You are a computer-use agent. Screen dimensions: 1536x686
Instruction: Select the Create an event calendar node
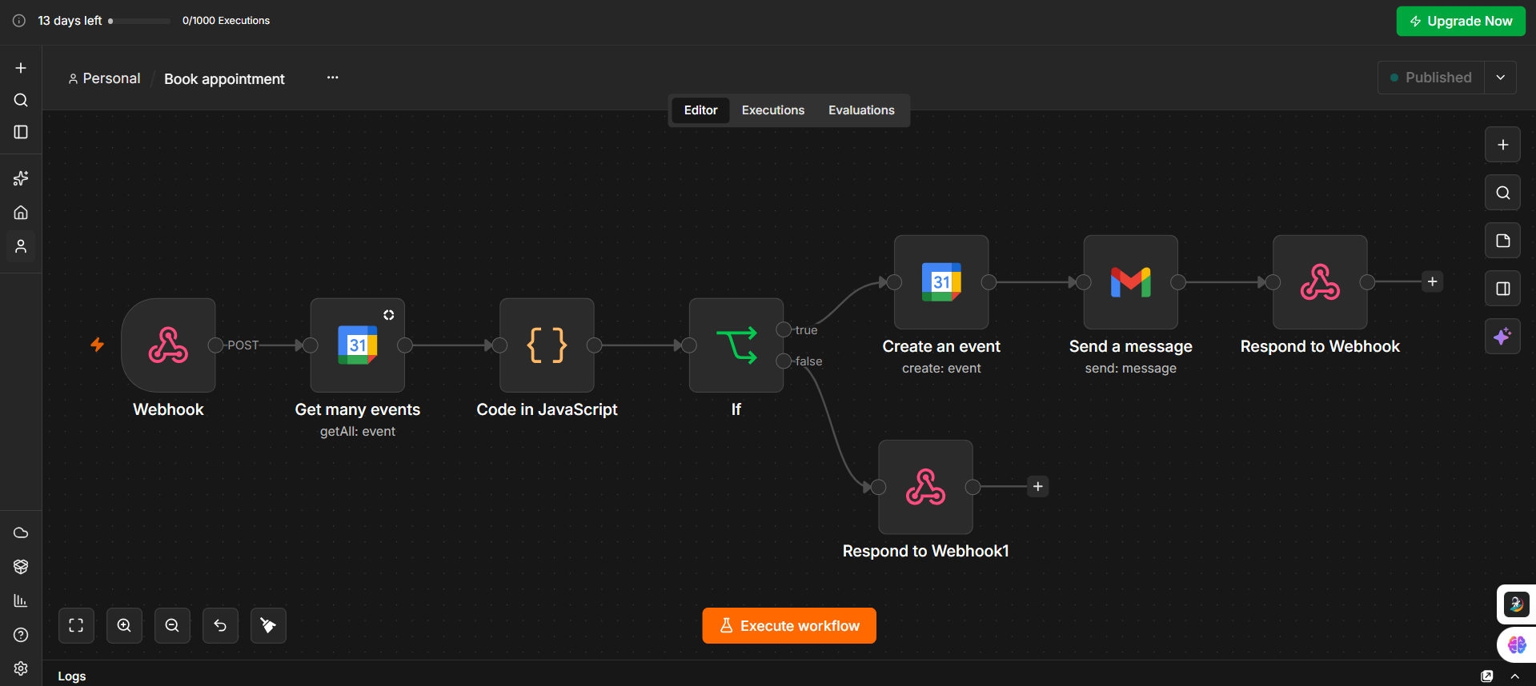click(941, 282)
